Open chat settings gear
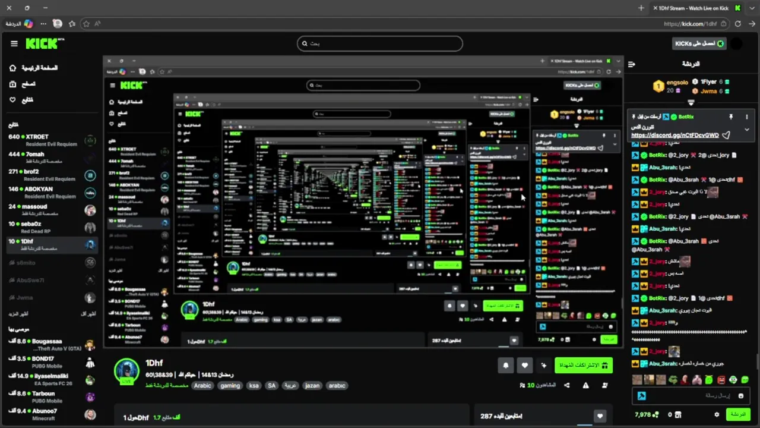 [x=717, y=414]
